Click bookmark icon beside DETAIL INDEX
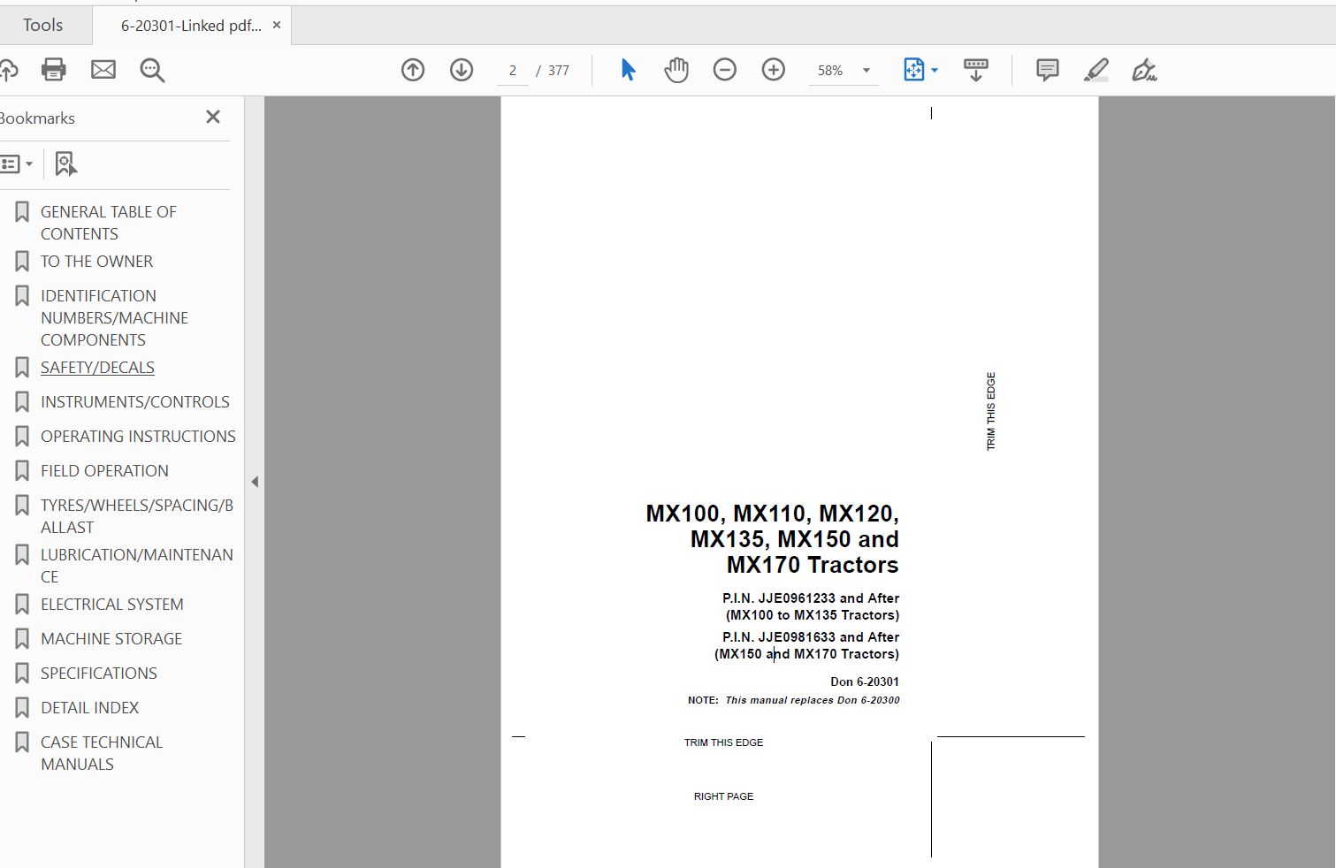The image size is (1336, 868). (x=22, y=708)
